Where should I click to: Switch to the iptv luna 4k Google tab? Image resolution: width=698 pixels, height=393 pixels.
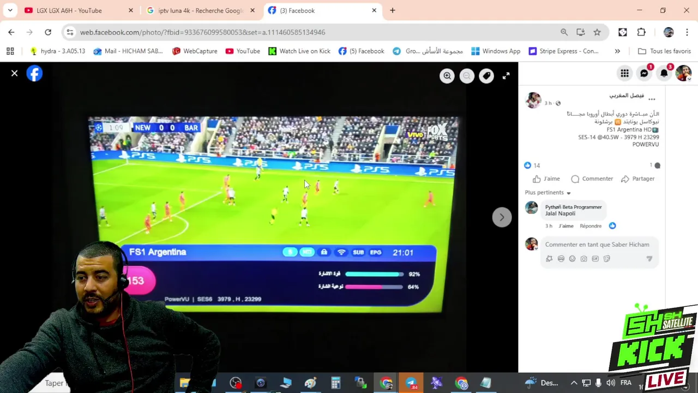201,10
